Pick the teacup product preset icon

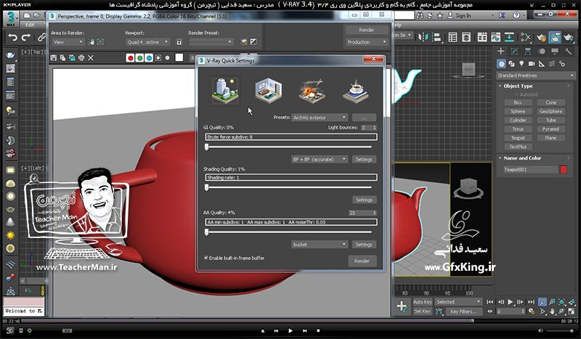pos(355,91)
